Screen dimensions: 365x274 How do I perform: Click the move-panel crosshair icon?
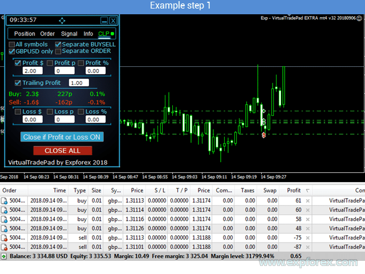point(62,21)
